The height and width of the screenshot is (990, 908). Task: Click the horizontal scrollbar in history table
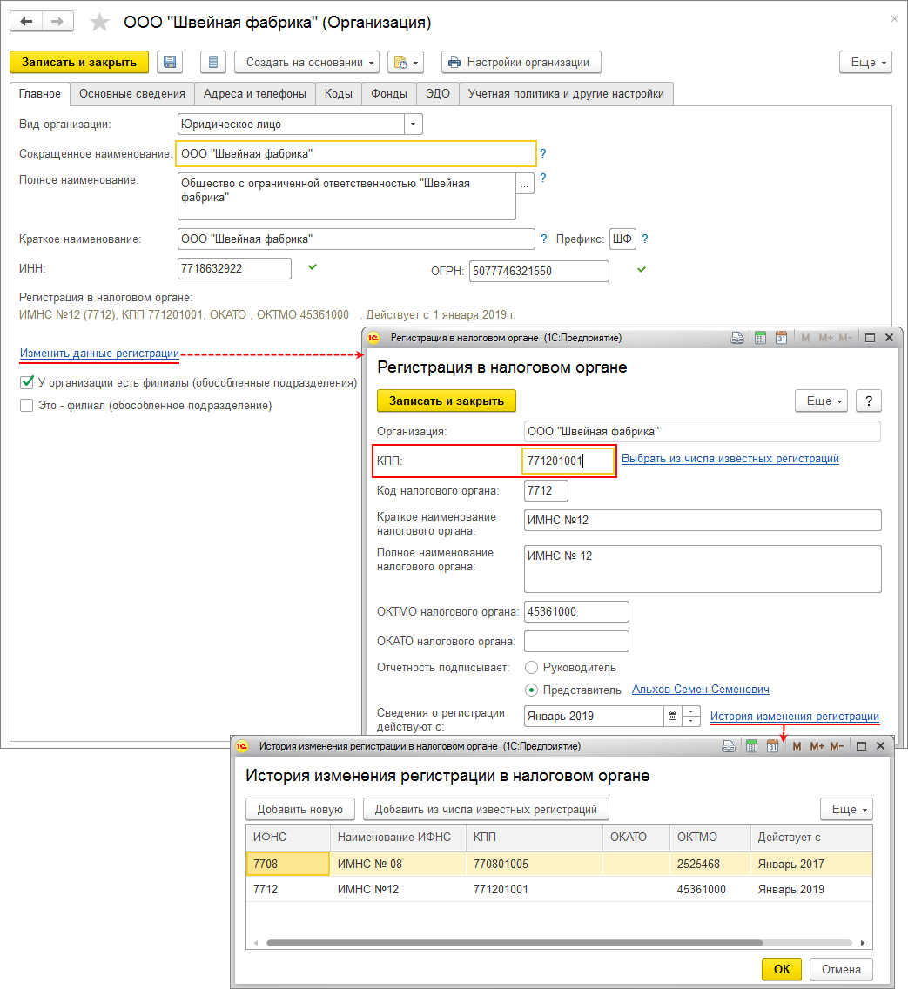pyautogui.click(x=514, y=942)
